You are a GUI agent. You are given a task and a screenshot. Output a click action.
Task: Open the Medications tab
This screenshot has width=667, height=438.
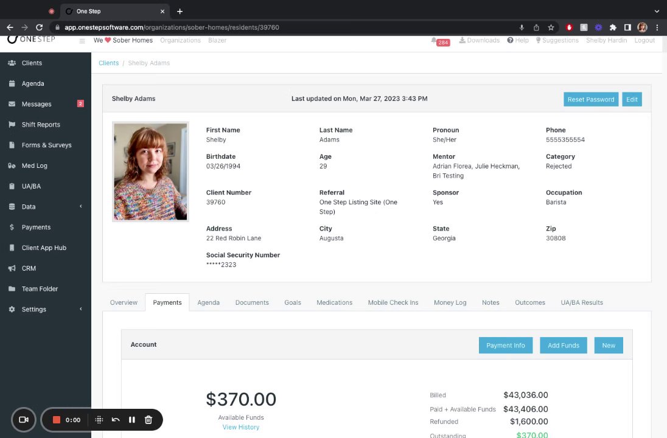pyautogui.click(x=334, y=302)
